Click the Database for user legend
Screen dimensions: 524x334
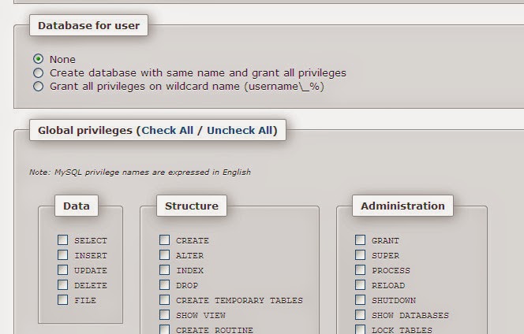(x=88, y=25)
